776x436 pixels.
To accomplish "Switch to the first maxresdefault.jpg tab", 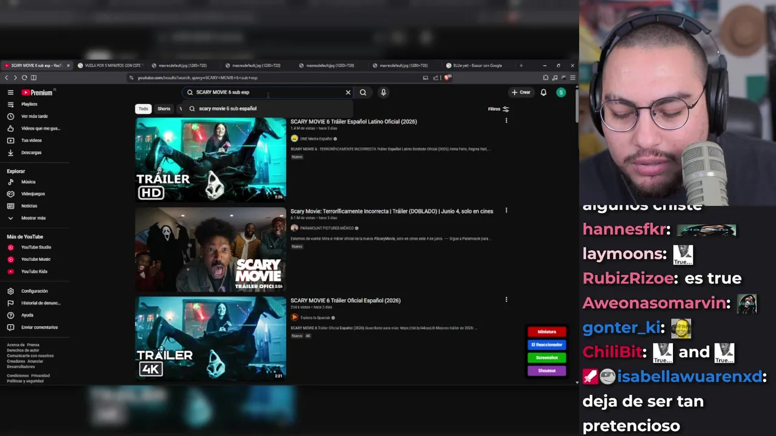I will point(182,65).
